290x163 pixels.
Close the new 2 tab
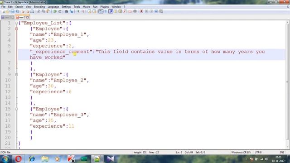pos(28,17)
